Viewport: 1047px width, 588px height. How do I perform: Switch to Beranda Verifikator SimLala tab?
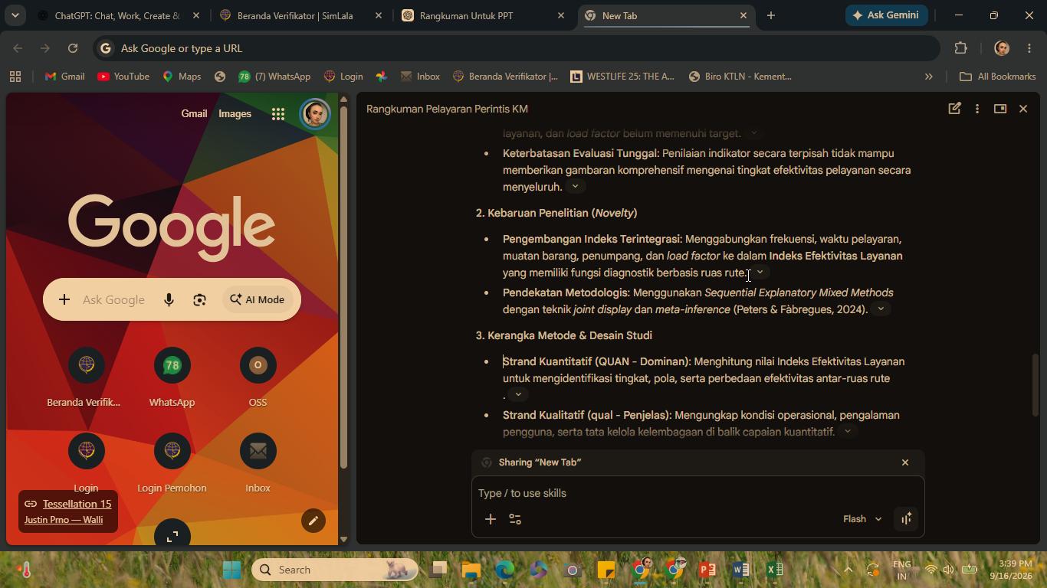300,15
